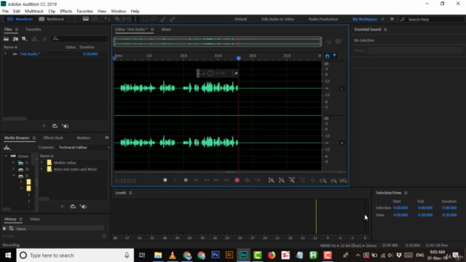Move playhead to previous marker
Viewport: 466px width, 262px height.
tap(196, 180)
